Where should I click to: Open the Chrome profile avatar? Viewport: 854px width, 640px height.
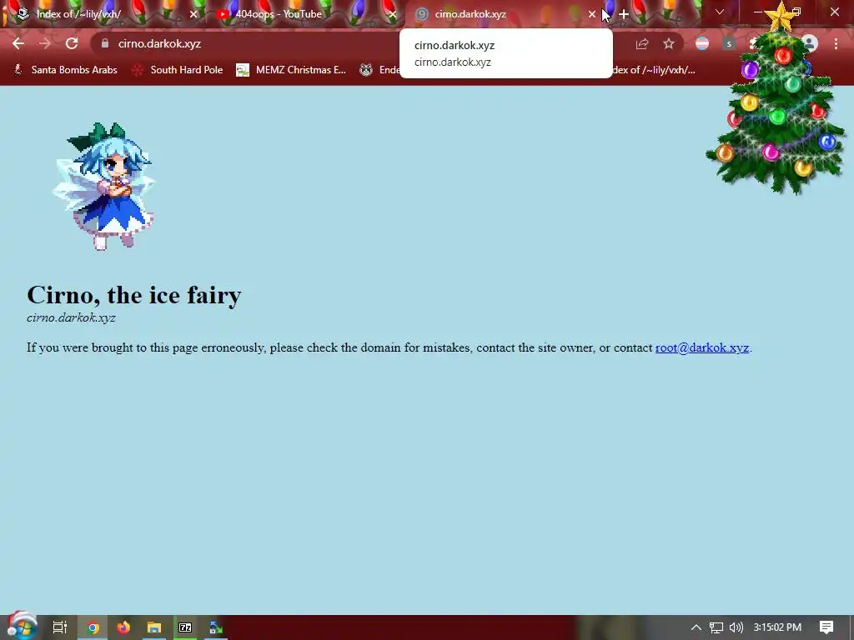click(809, 43)
